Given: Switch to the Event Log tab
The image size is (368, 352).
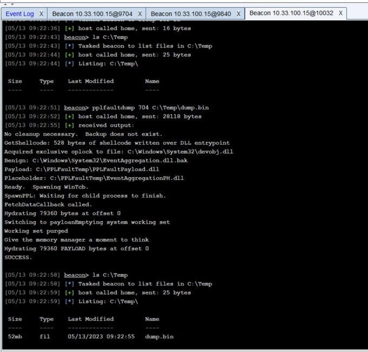Looking at the screenshot, I should pos(19,14).
